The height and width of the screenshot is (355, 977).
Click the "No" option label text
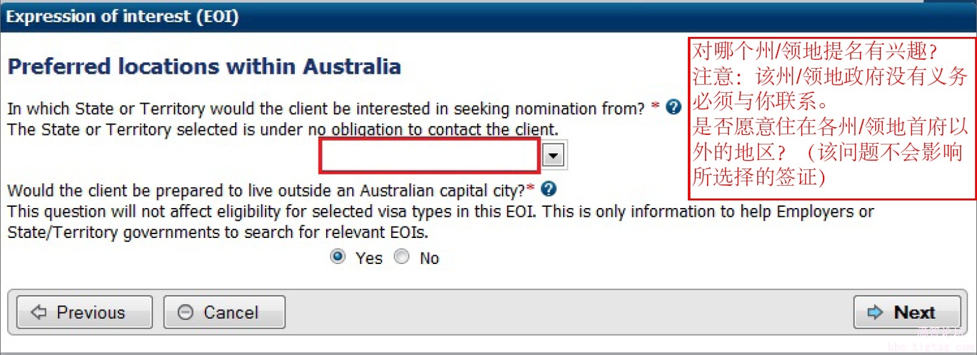point(429,258)
